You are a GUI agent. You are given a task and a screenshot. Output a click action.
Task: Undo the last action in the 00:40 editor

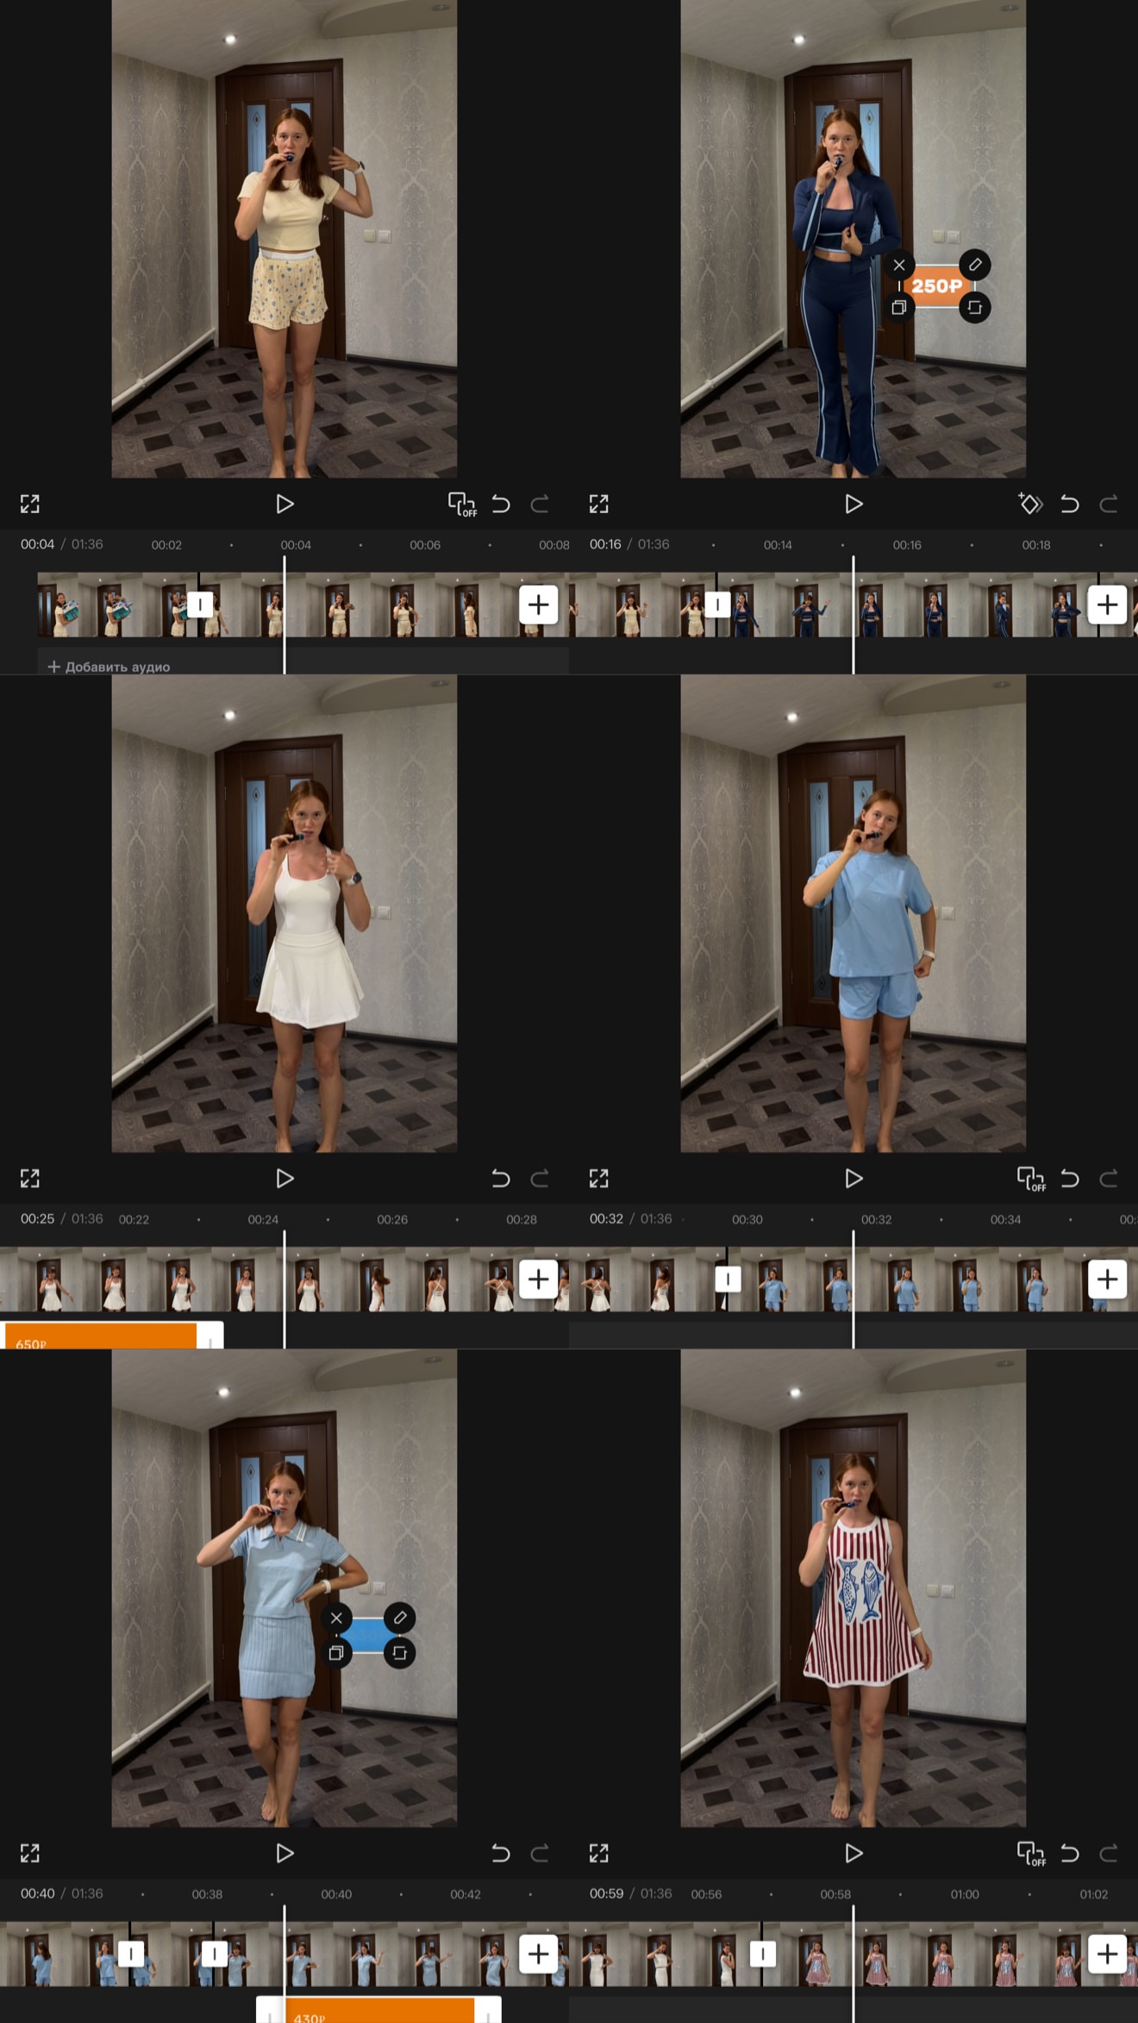[x=501, y=1853]
